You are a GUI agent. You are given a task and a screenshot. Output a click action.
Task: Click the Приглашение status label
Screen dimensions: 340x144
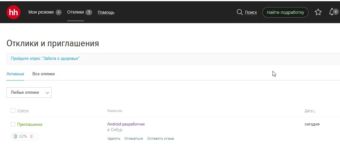(30, 125)
